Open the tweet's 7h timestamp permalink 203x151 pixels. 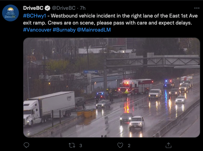(x=83, y=8)
